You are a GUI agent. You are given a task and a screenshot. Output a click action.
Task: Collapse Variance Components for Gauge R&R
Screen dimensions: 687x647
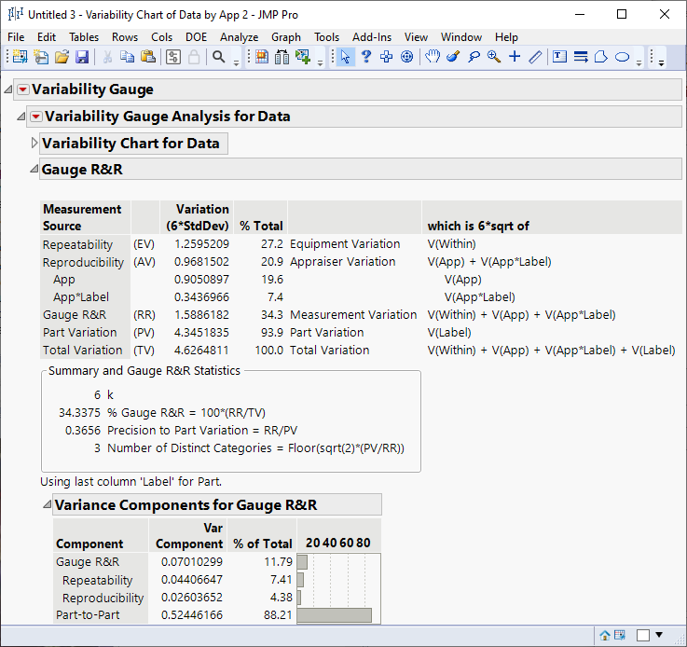[x=47, y=504]
